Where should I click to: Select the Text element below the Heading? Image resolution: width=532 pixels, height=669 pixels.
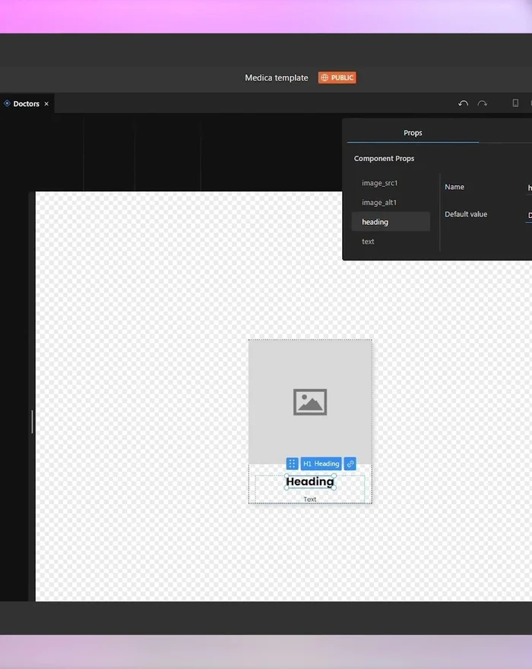tap(310, 499)
